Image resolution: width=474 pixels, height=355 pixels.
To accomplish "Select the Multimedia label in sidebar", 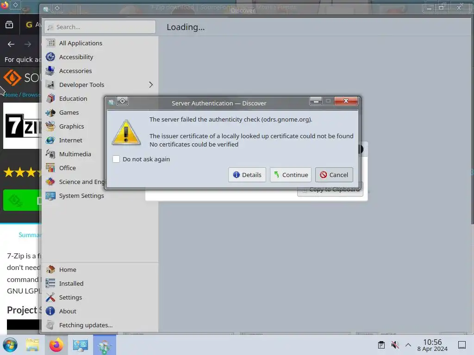I will click(75, 154).
